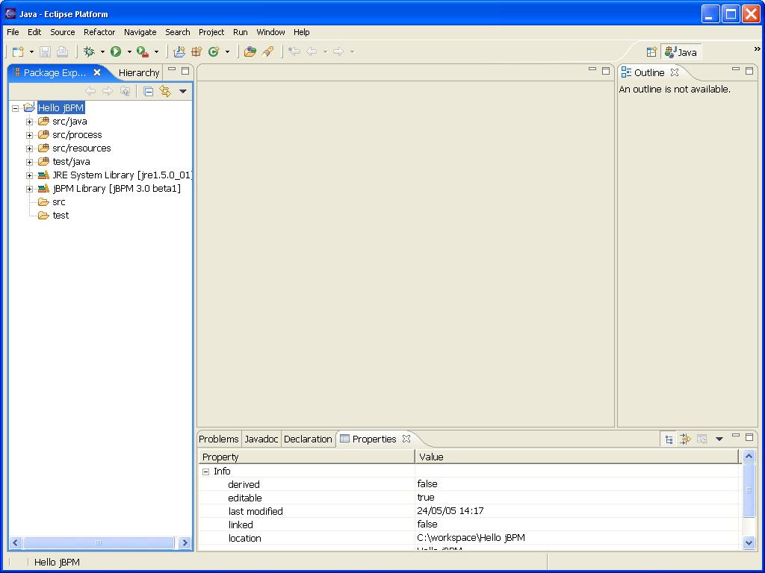Click the New Java Project icon
This screenshot has height=573, width=765.
[x=179, y=51]
